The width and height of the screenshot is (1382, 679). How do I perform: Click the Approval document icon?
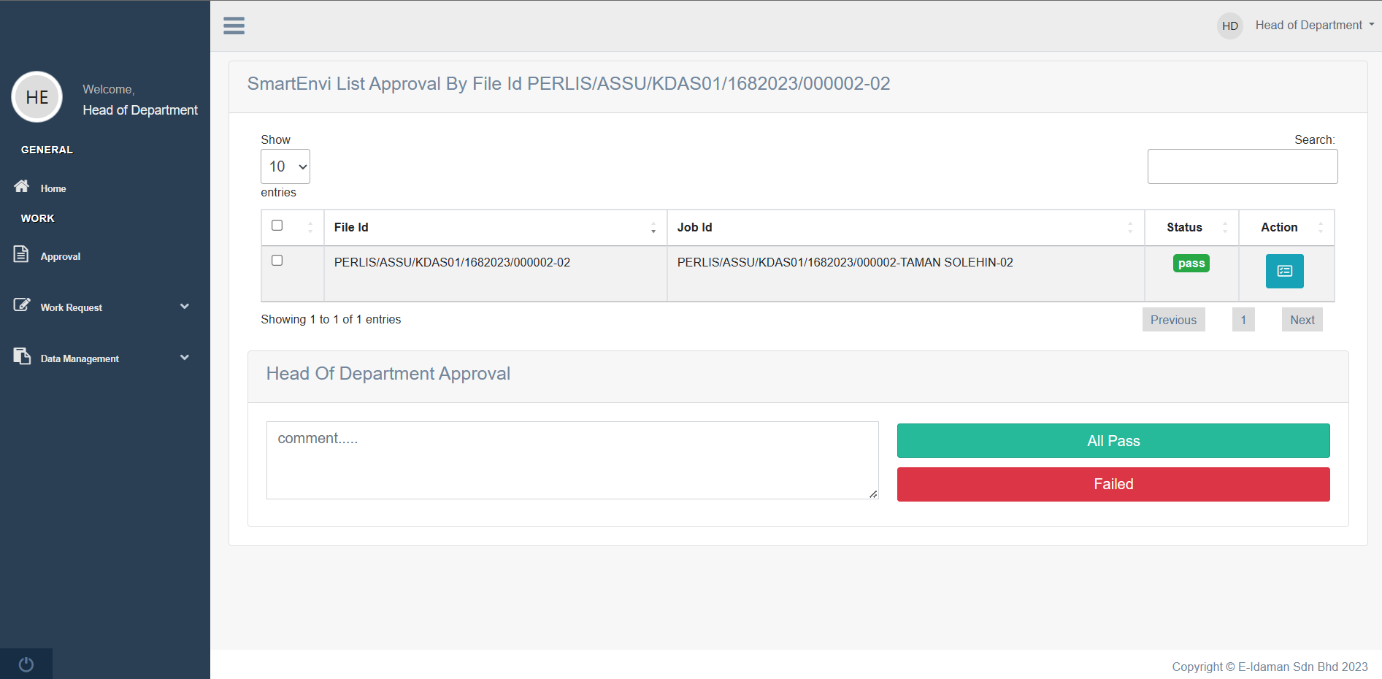(21, 254)
